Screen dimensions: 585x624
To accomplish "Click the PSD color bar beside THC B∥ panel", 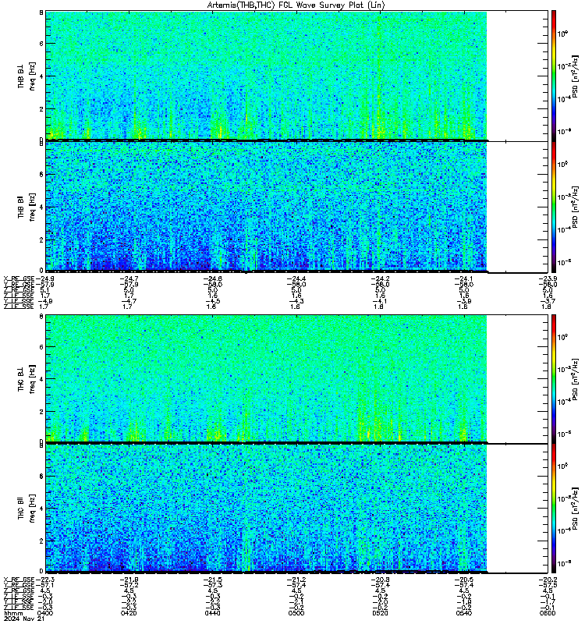I will click(554, 509).
